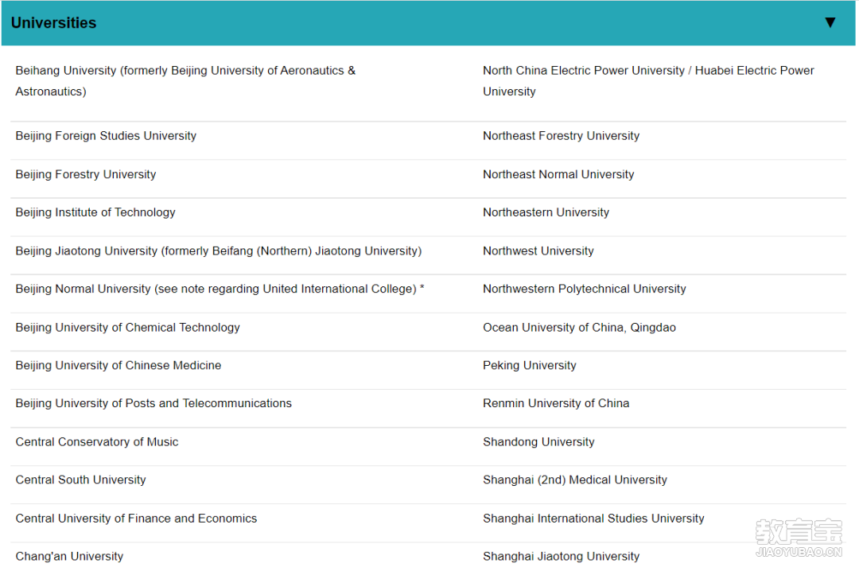
Task: Select Shanghai (2nd) Medical University
Action: pos(575,480)
